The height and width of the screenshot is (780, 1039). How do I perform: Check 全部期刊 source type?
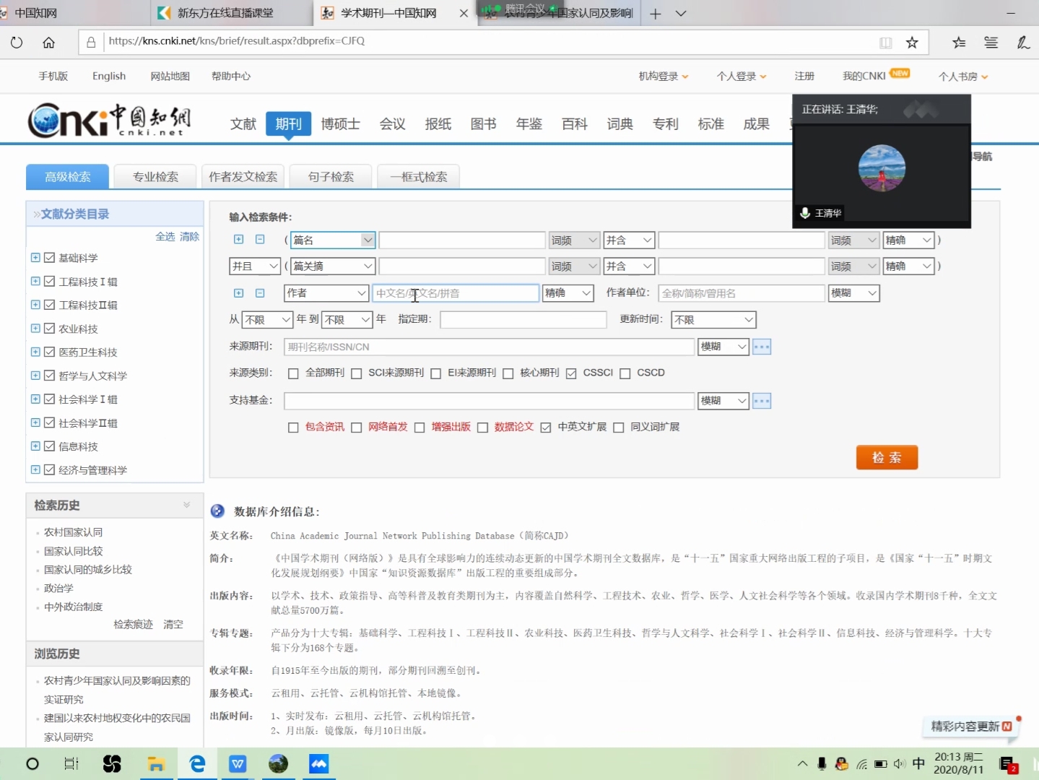293,373
